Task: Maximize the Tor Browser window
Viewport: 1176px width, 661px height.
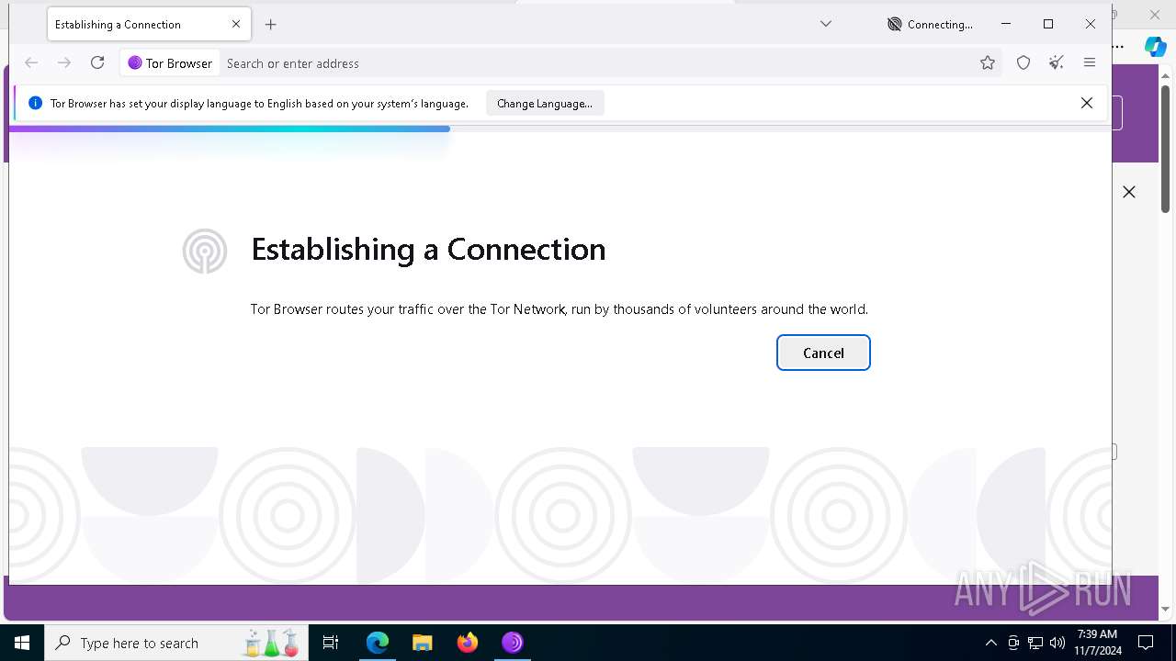Action: point(1048,25)
